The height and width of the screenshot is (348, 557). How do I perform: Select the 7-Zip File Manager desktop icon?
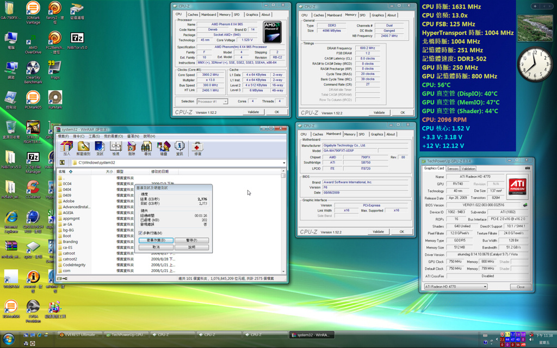pos(33,163)
